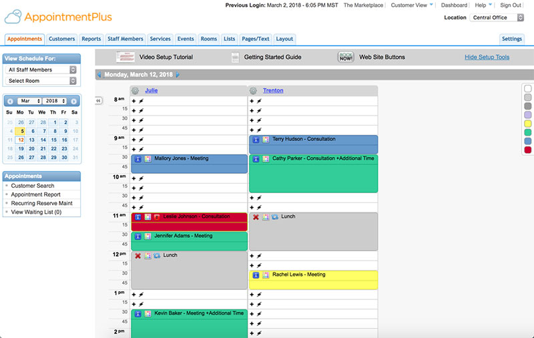Screen dimensions: 534x338
Task: Delete Julie's Lunch block with red X
Action: point(138,256)
